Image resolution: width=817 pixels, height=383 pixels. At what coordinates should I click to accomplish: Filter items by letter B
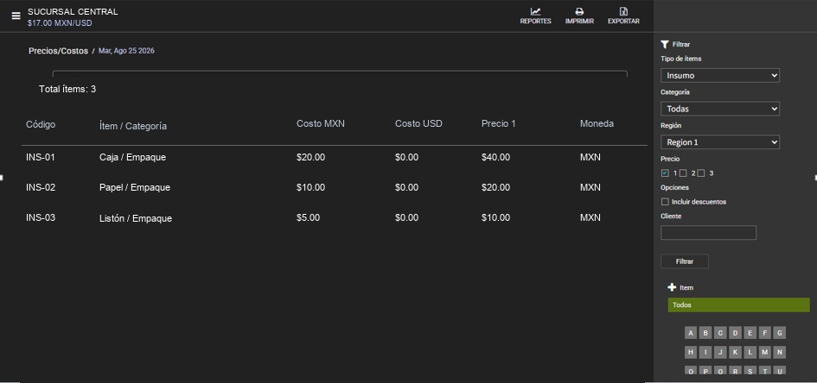(705, 333)
